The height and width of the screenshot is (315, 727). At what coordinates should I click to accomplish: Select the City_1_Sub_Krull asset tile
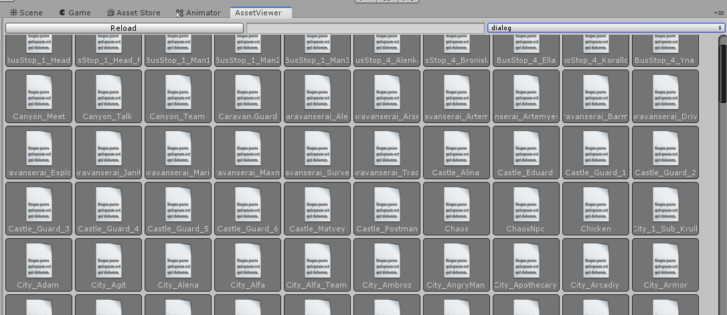tap(665, 209)
